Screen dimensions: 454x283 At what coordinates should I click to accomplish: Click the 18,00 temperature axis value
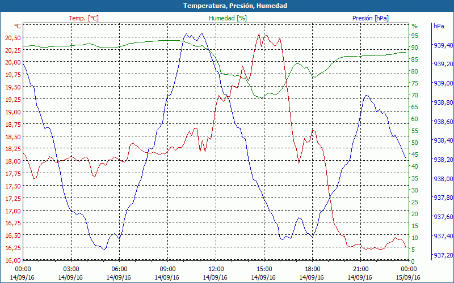(x=13, y=161)
